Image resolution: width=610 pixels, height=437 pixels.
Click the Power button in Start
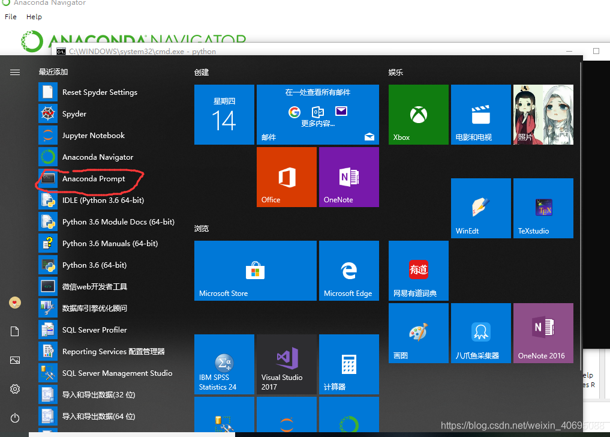pos(15,418)
